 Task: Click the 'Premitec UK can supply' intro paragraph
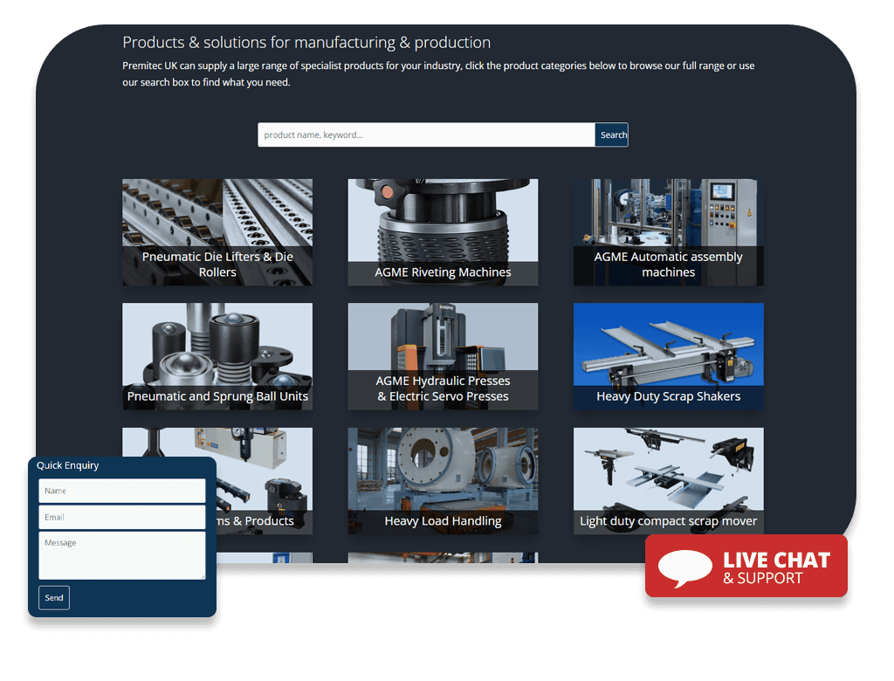tap(438, 74)
